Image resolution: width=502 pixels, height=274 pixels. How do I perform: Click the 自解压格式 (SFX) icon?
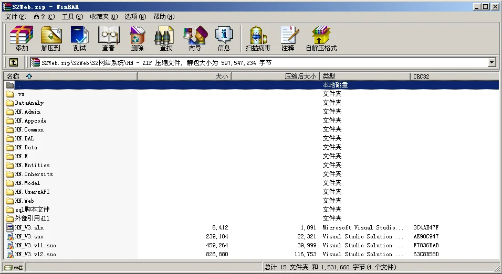click(x=321, y=39)
